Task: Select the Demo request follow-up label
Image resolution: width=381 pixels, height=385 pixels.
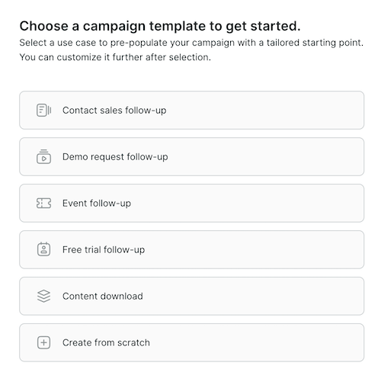Action: pyautogui.click(x=115, y=157)
